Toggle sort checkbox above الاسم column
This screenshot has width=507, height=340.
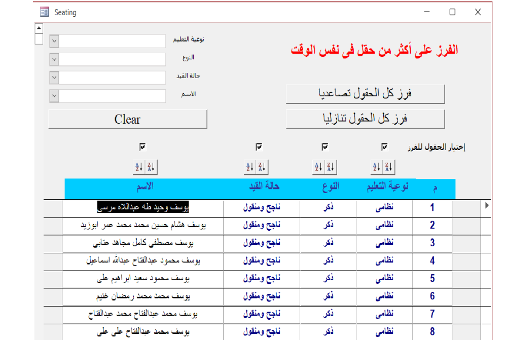(x=142, y=147)
